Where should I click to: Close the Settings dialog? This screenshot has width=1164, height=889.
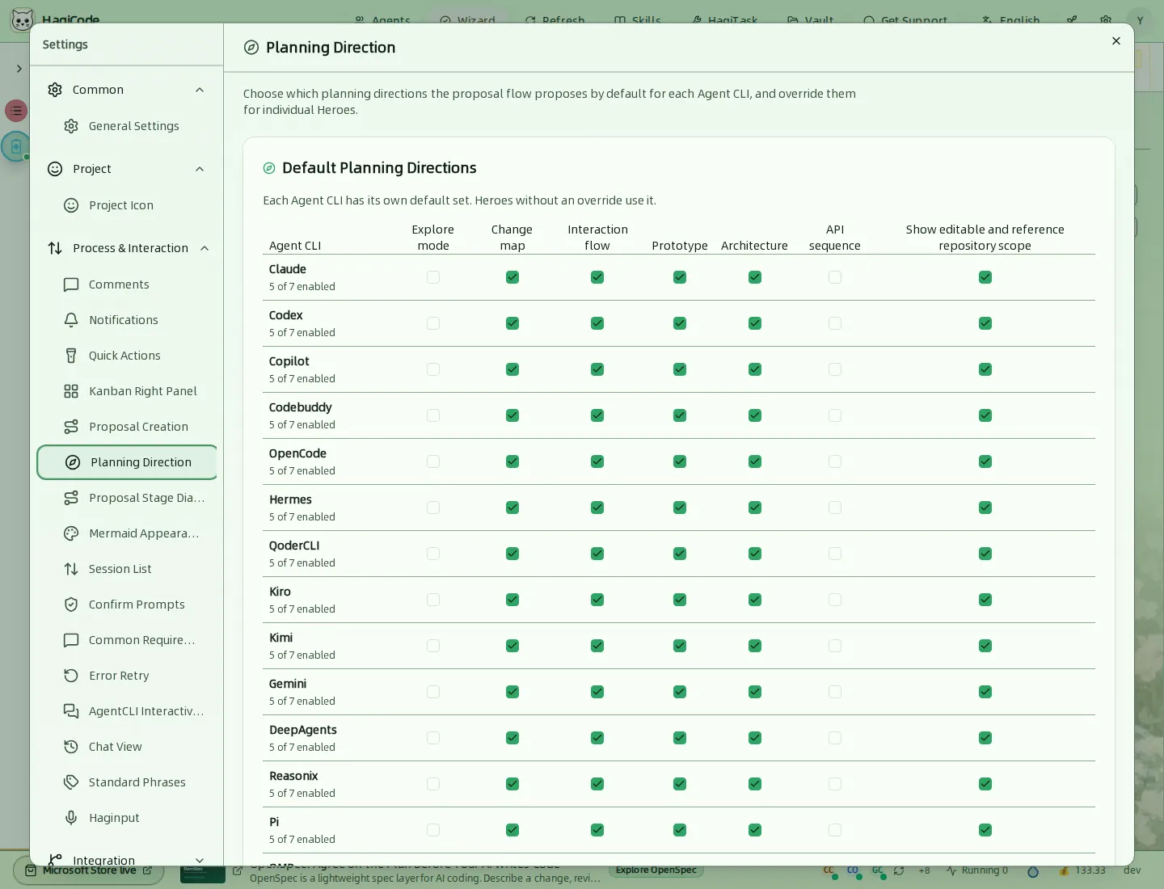click(x=1116, y=41)
